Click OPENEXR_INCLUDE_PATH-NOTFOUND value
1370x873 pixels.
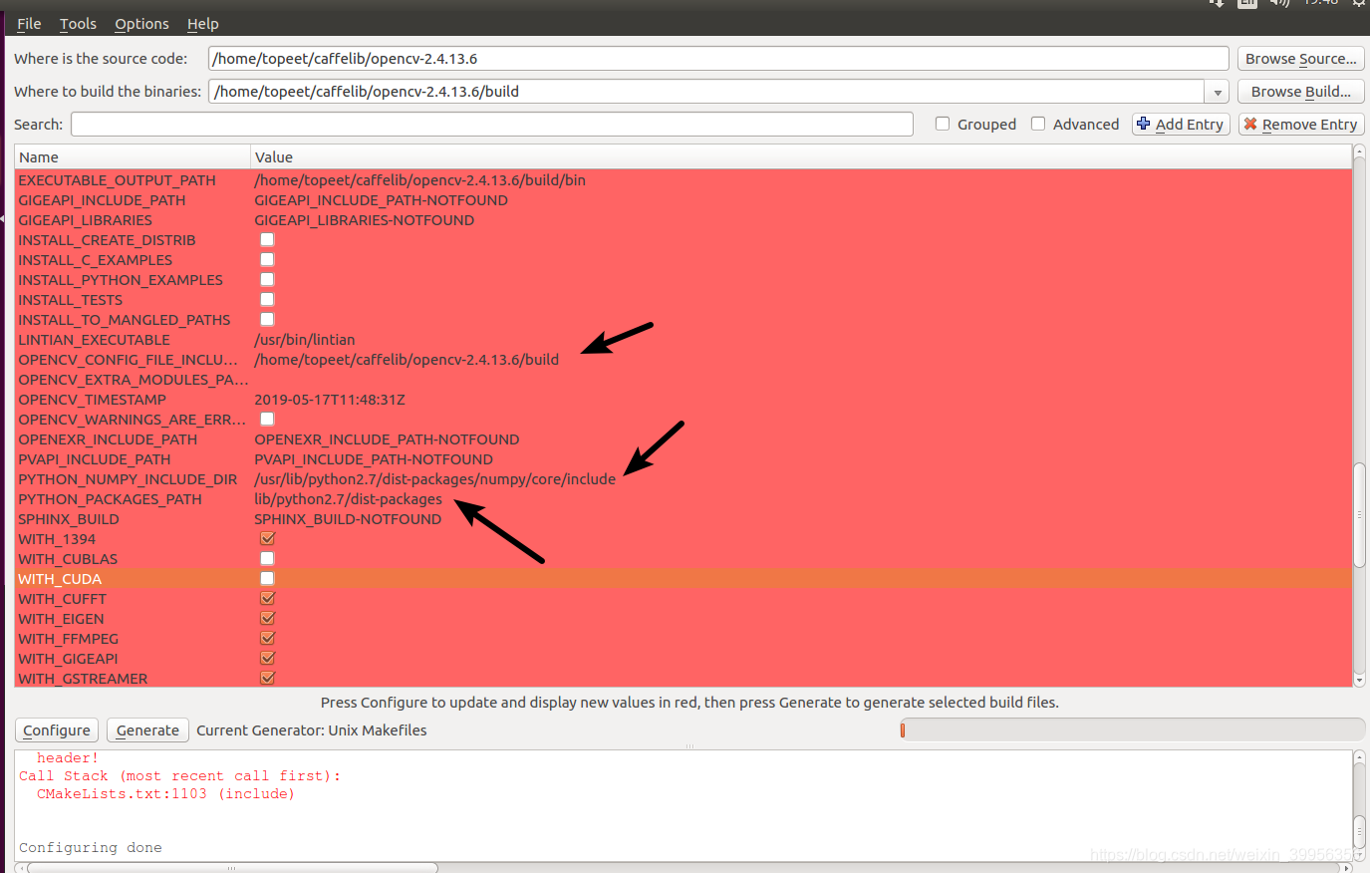(x=387, y=439)
